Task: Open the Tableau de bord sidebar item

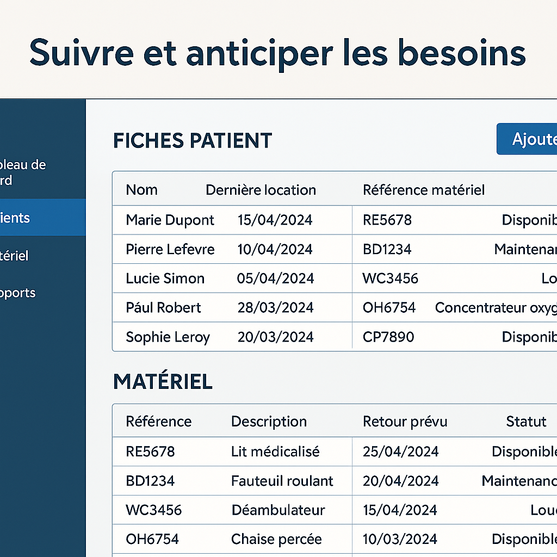Action: pyautogui.click(x=42, y=172)
